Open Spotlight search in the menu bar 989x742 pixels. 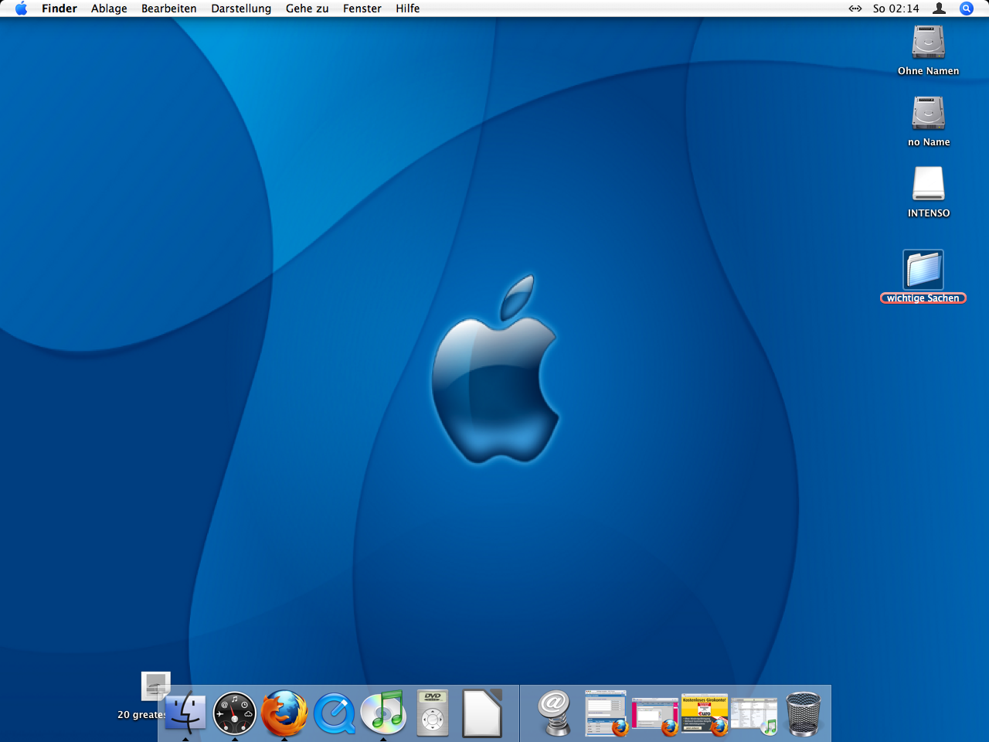[966, 9]
